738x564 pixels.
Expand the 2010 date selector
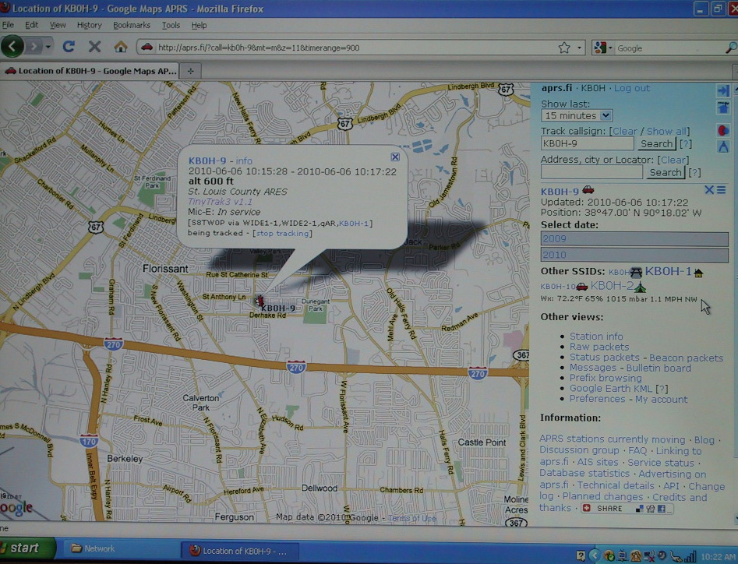tap(634, 255)
